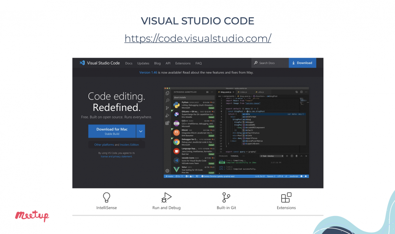Viewport: 395px width, 234px height.
Task: Click the 'components' breadcrumb segment
Action: (x=229, y=96)
